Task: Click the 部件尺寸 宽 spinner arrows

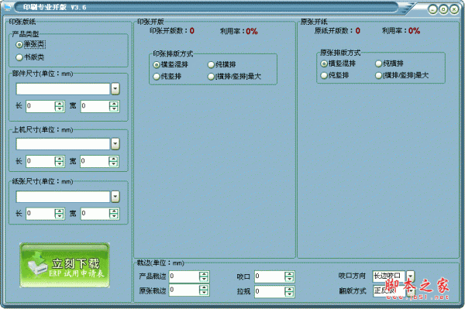Action: pyautogui.click(x=114, y=106)
